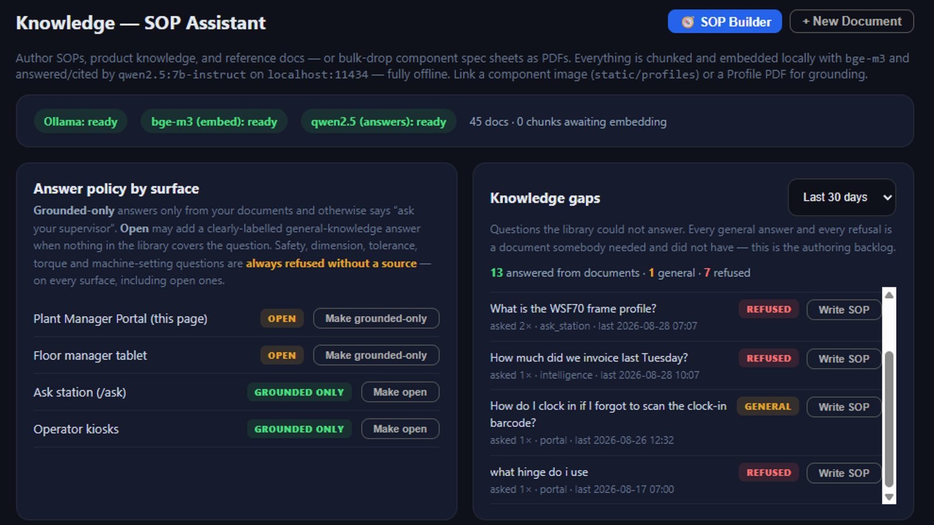Image resolution: width=934 pixels, height=525 pixels.
Task: Write SOP for invoice last Tuesday question
Action: (x=844, y=359)
